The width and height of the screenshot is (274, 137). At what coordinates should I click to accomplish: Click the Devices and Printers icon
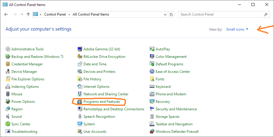pyautogui.click(x=80, y=71)
